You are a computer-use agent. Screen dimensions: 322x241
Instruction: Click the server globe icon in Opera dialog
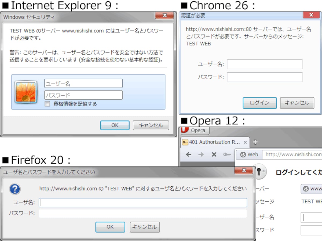click(306, 189)
